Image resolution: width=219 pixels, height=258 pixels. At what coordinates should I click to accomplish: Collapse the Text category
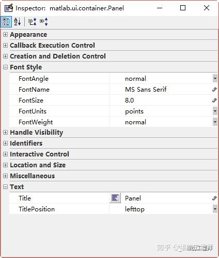click(x=5, y=187)
